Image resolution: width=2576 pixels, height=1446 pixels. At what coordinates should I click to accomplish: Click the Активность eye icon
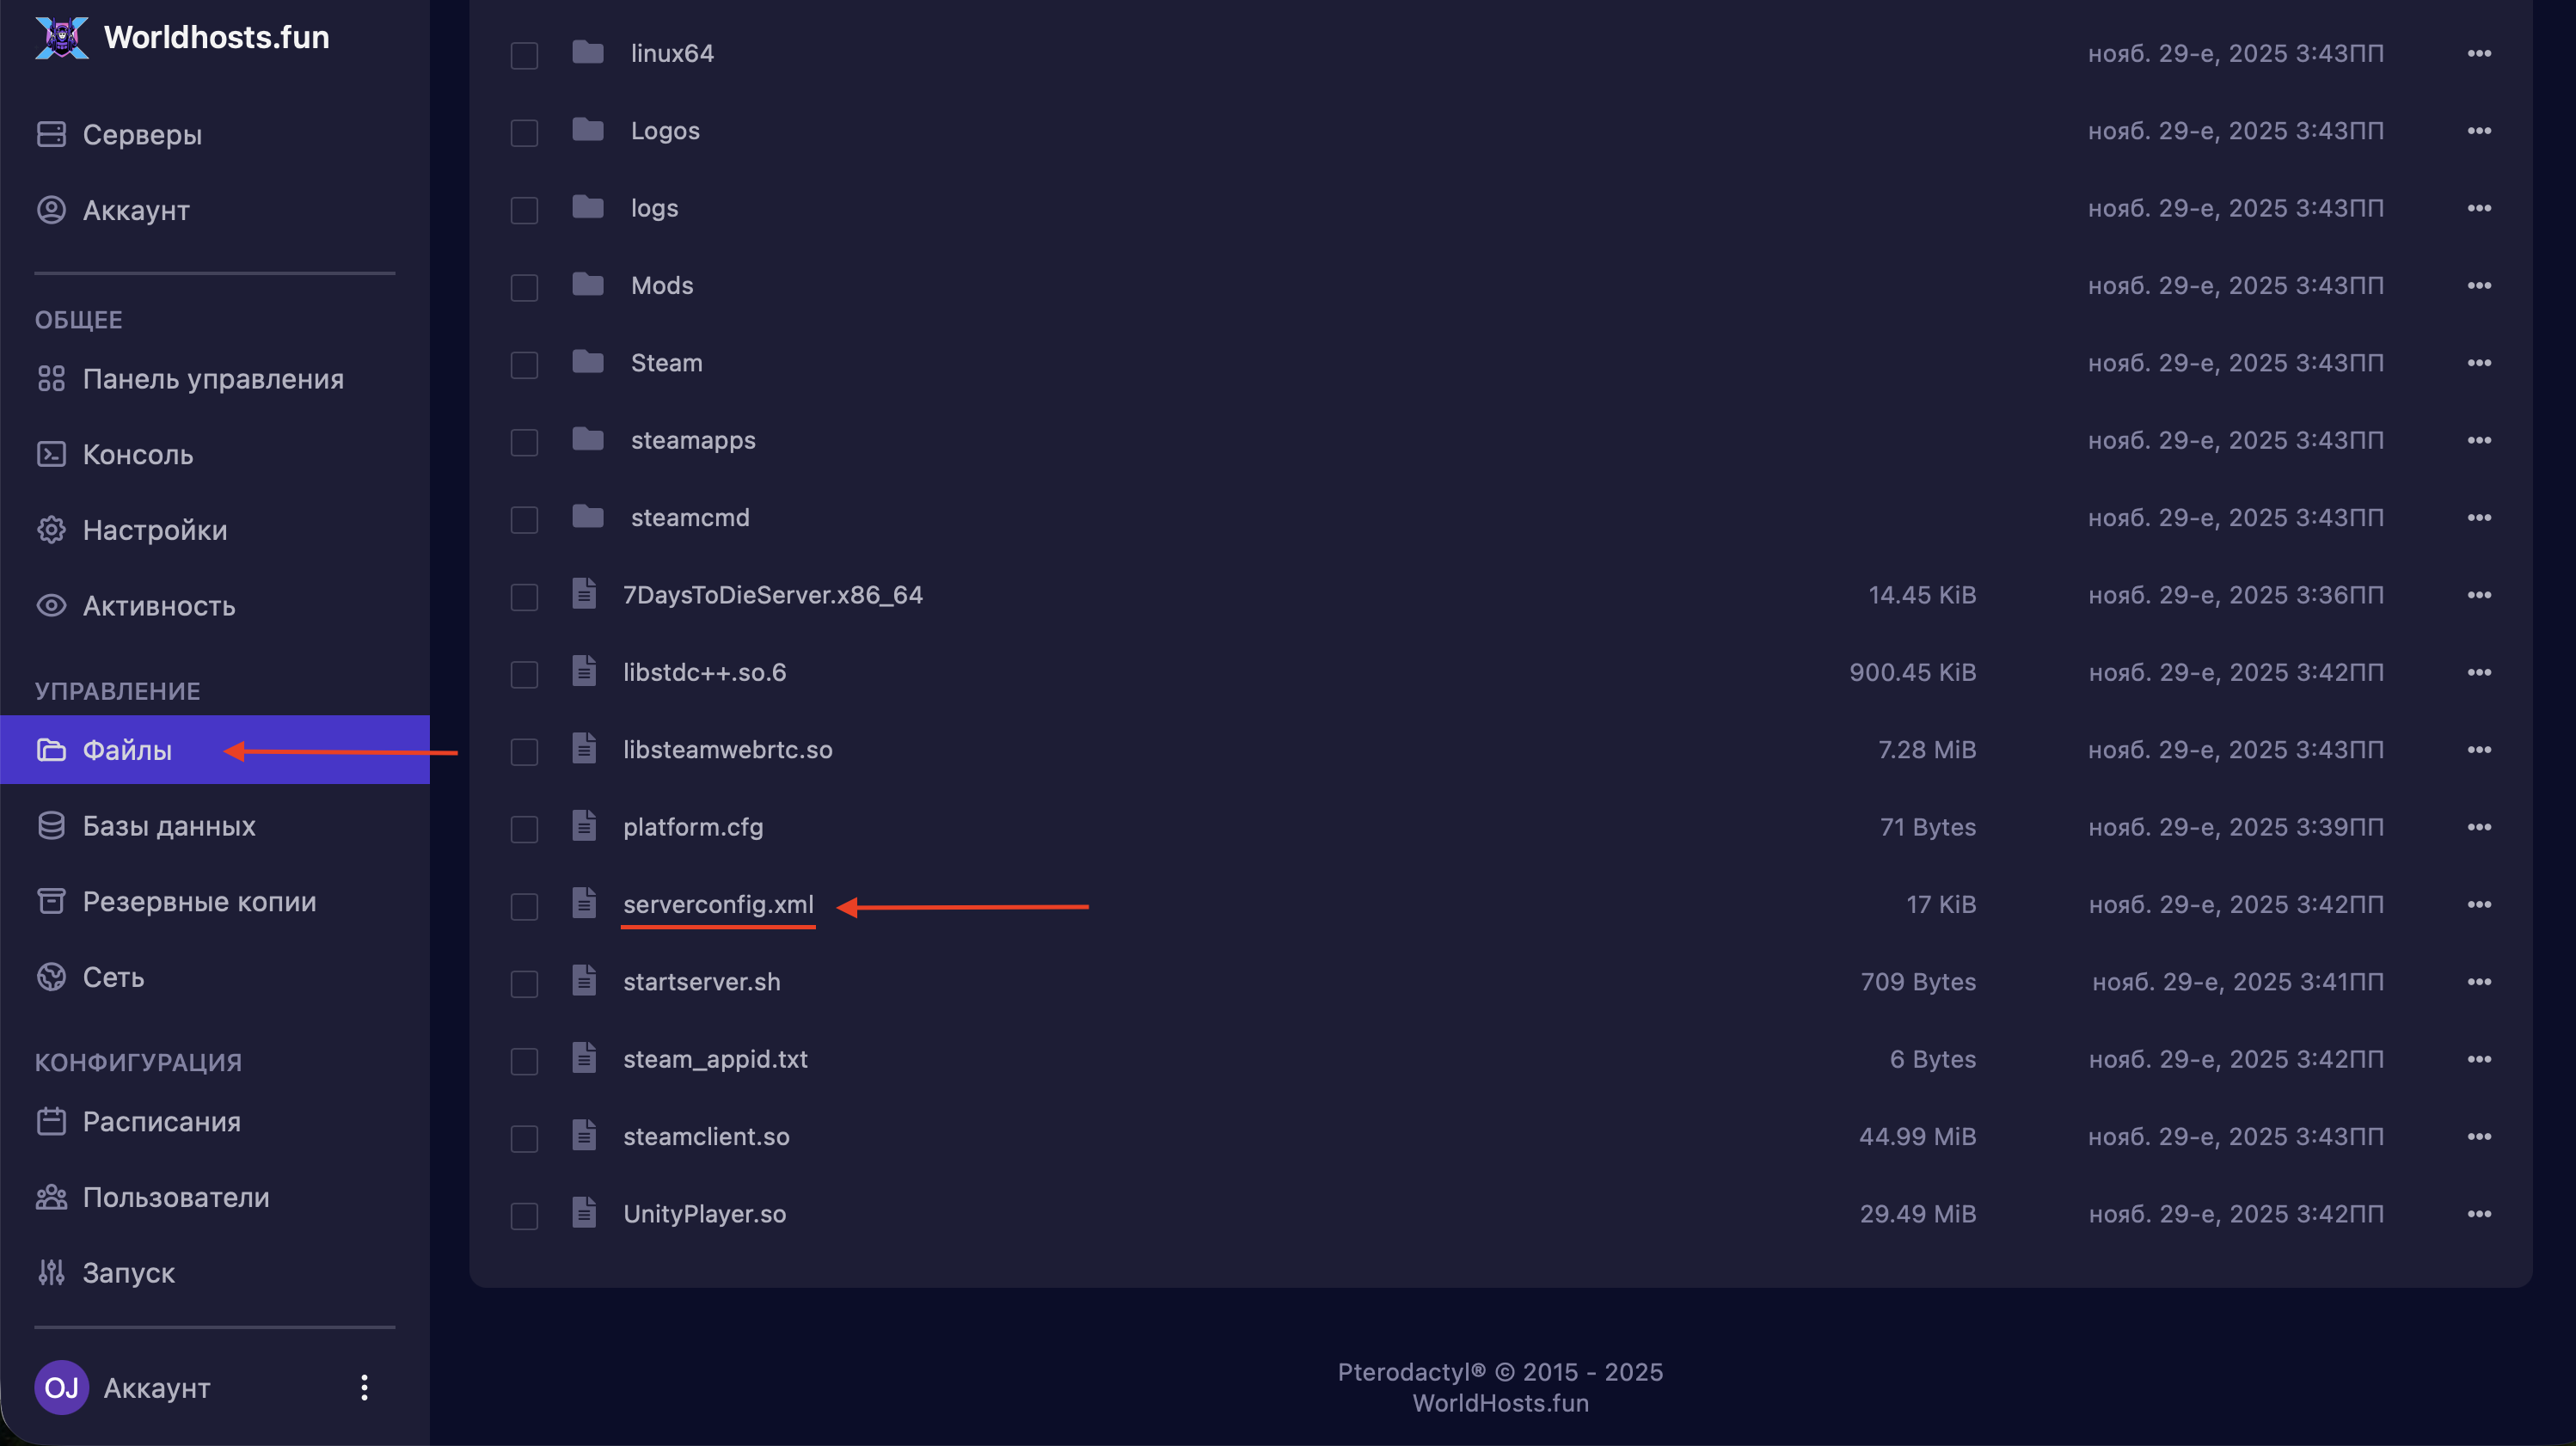point(51,606)
